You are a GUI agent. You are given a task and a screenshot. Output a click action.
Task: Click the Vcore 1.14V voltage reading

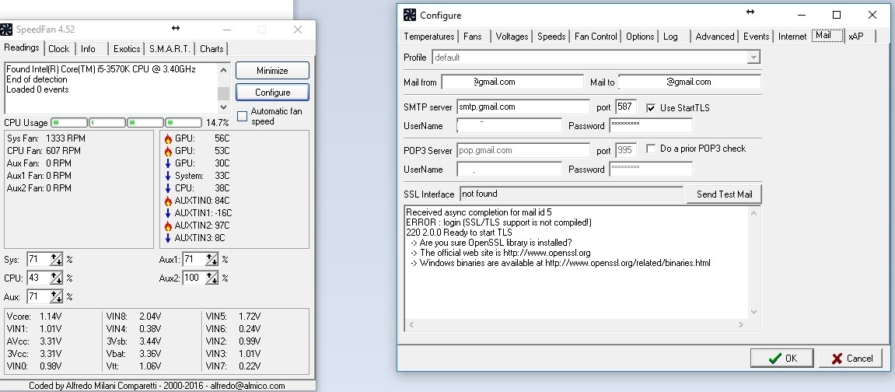point(33,317)
